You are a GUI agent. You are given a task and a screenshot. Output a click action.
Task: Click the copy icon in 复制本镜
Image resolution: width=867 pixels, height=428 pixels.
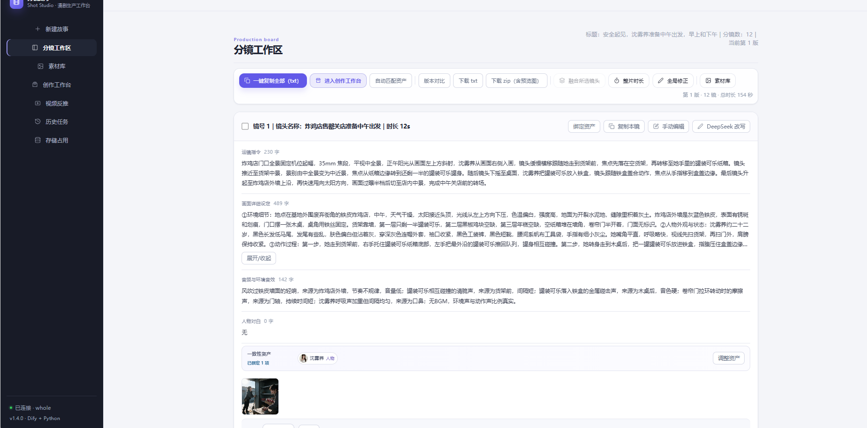[x=611, y=127]
